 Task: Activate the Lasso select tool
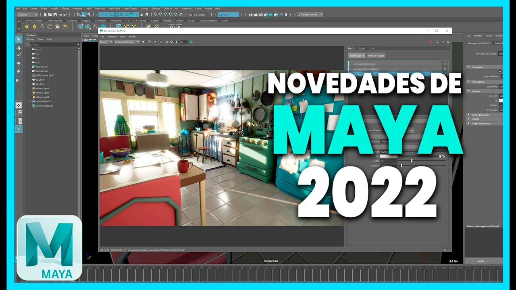19,48
